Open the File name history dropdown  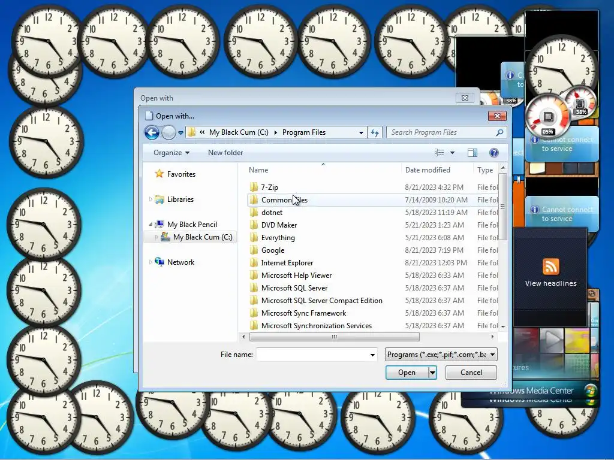(x=372, y=355)
